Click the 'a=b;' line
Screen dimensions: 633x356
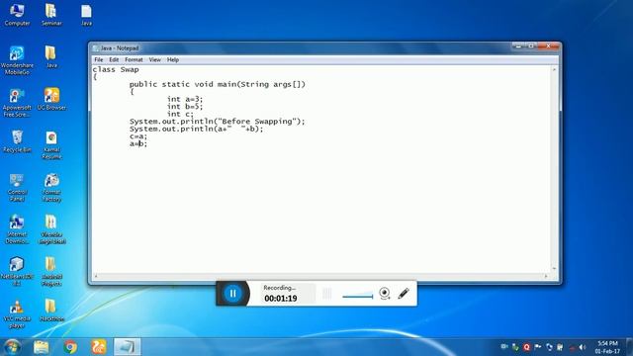(x=138, y=143)
